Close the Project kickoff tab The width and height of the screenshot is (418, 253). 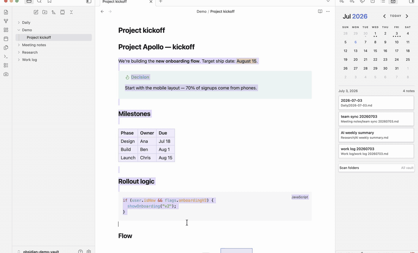151,2
